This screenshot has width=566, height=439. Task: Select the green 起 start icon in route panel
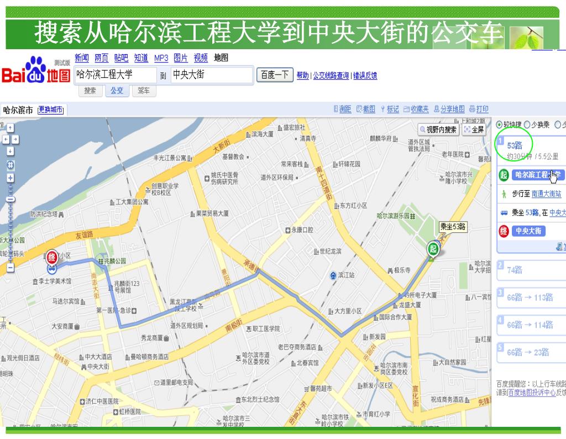(x=504, y=175)
